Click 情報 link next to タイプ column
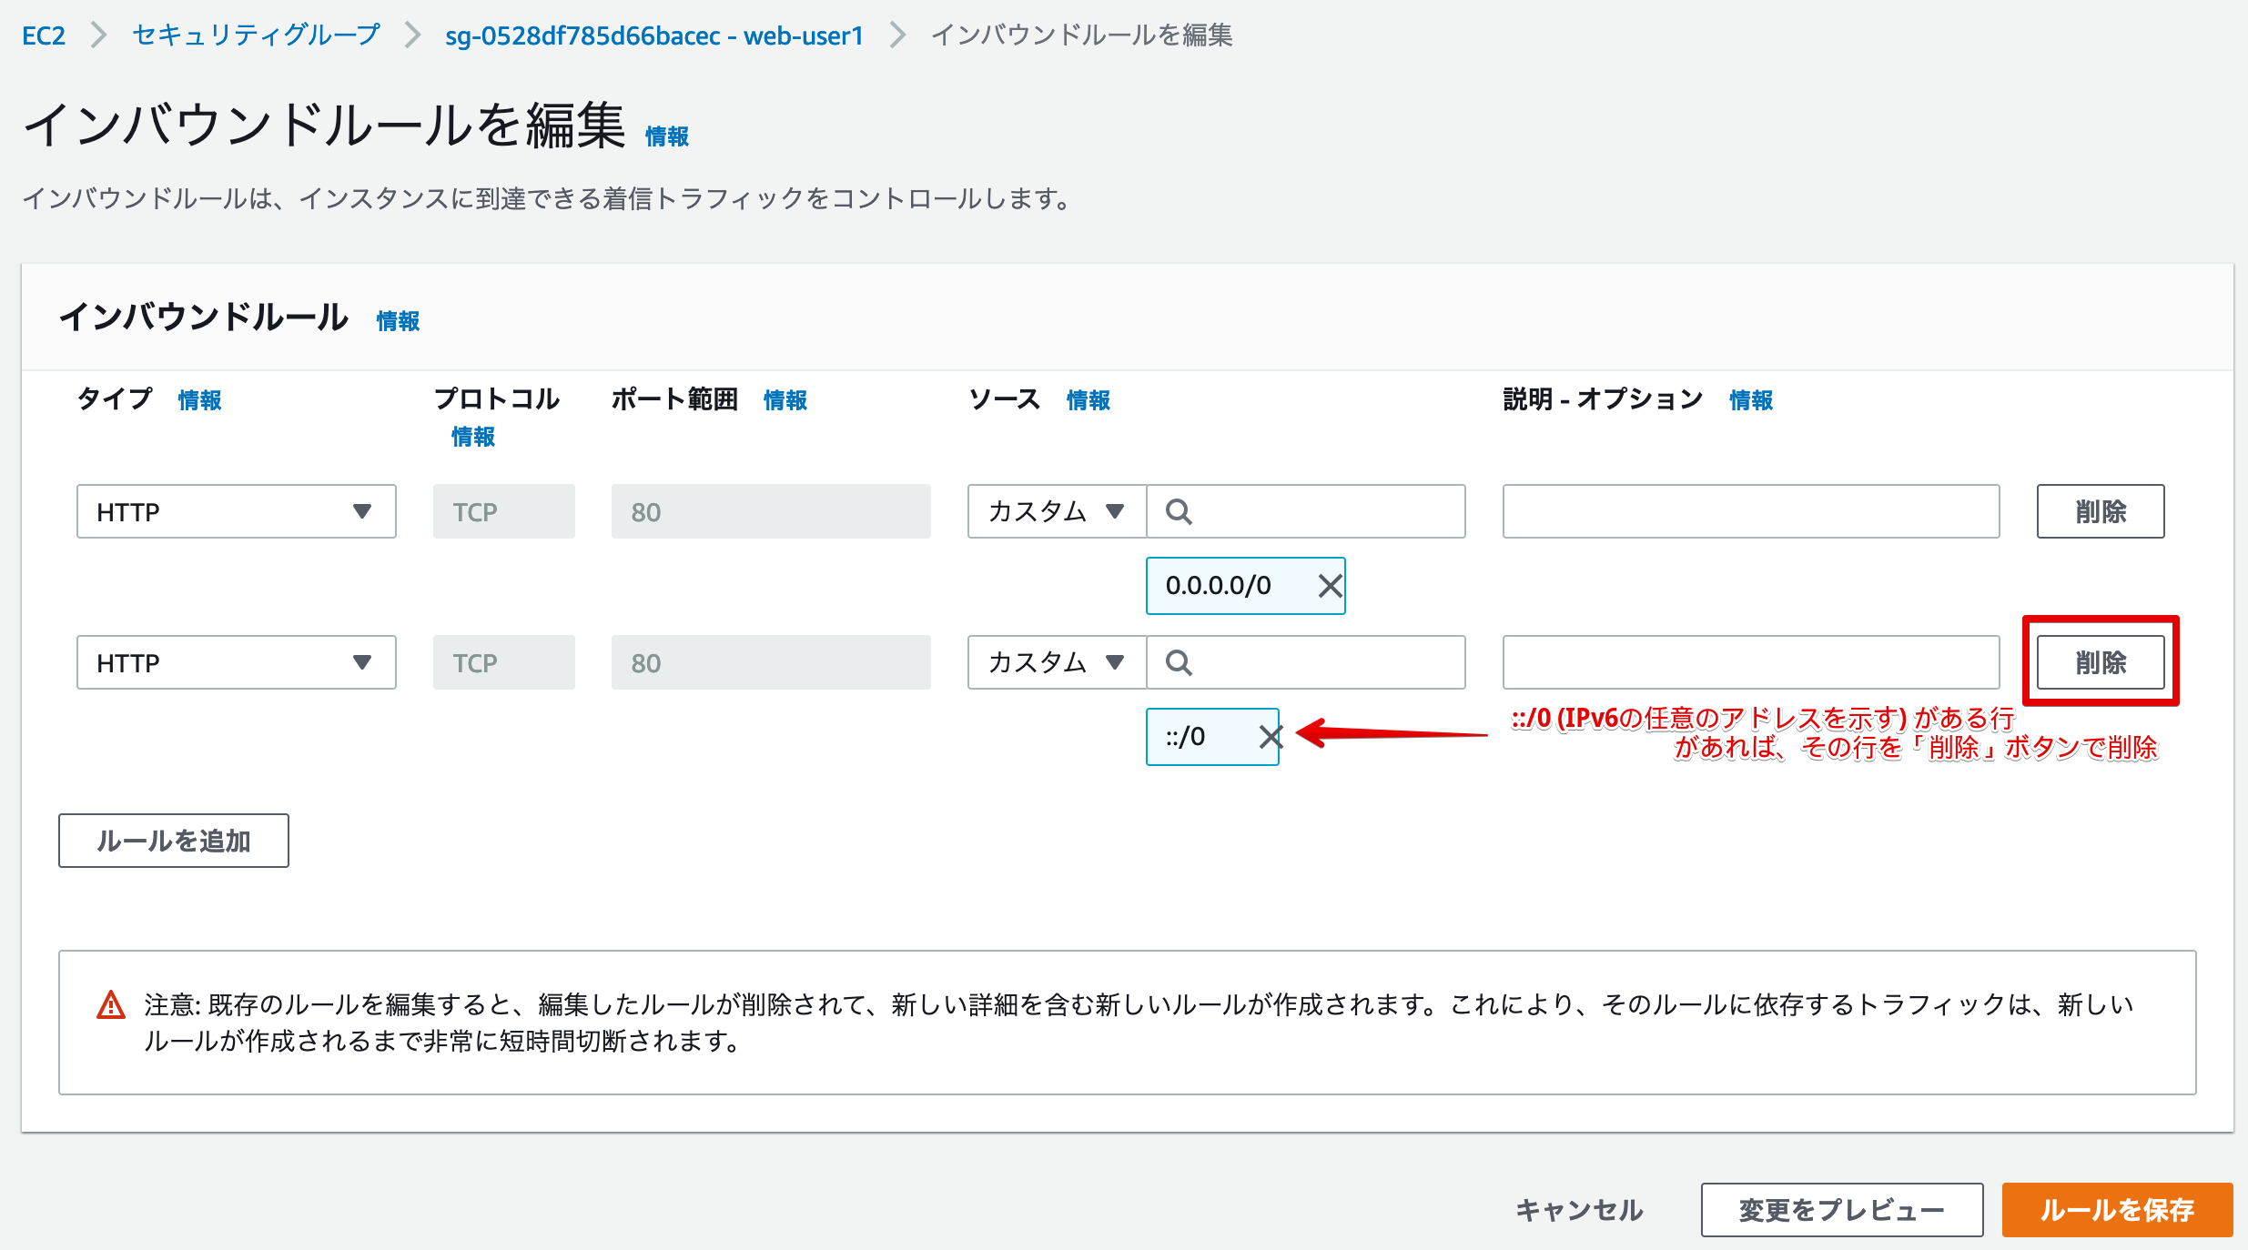The image size is (2248, 1250). click(199, 400)
